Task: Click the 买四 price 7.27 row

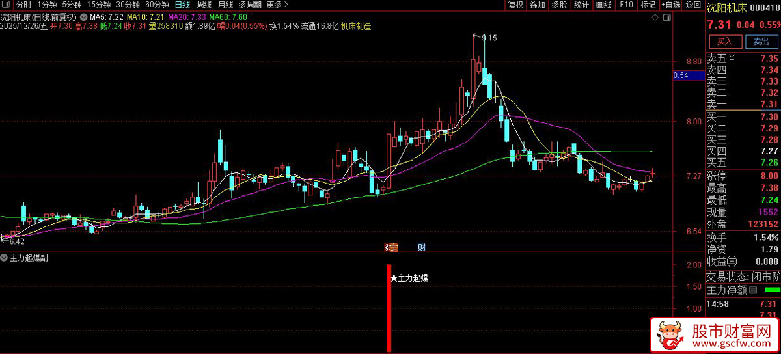Action: pyautogui.click(x=743, y=151)
